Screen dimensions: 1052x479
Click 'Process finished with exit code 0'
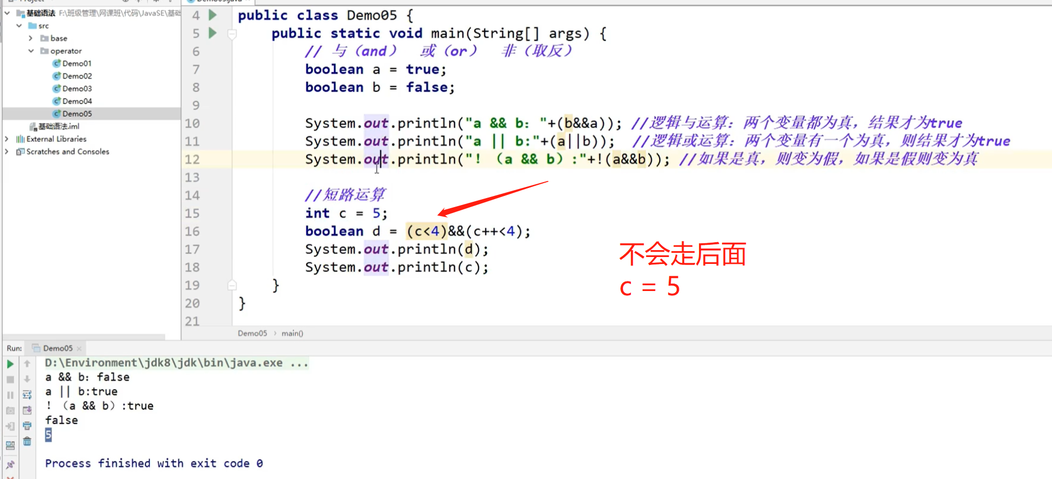[x=154, y=463]
